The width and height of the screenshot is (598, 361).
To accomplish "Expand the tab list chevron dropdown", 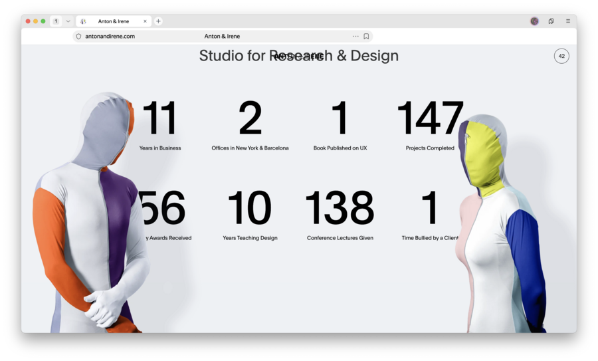I will click(68, 21).
